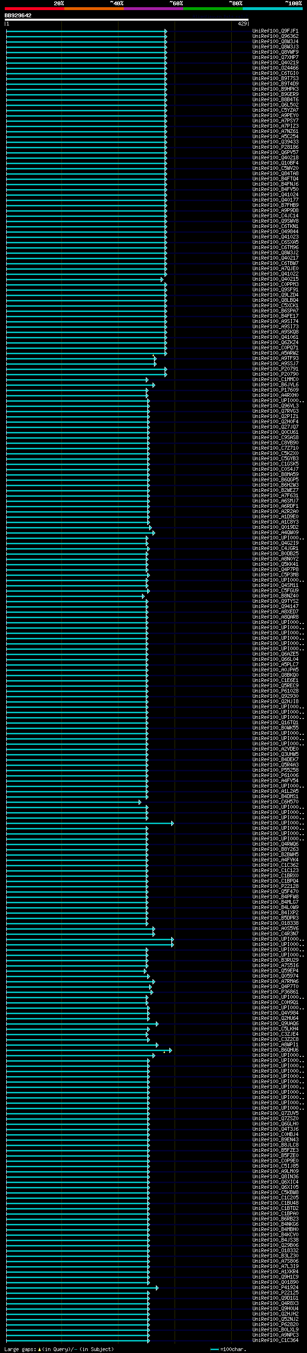This screenshot has width=307, height=1353.
Task: Open the last hit UniRef100_C1C364
Action: click(x=275, y=1340)
